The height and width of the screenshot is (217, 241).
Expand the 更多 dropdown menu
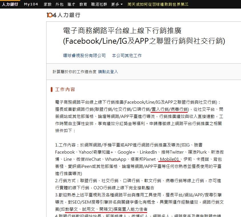tap(117, 4)
